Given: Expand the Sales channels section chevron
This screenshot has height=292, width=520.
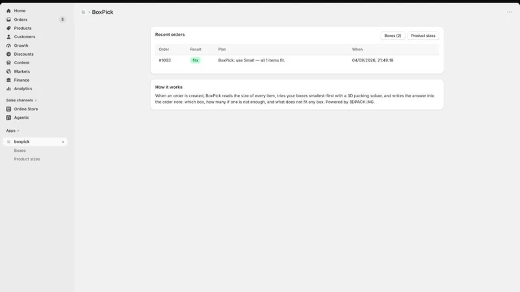Looking at the screenshot, I should tap(36, 101).
